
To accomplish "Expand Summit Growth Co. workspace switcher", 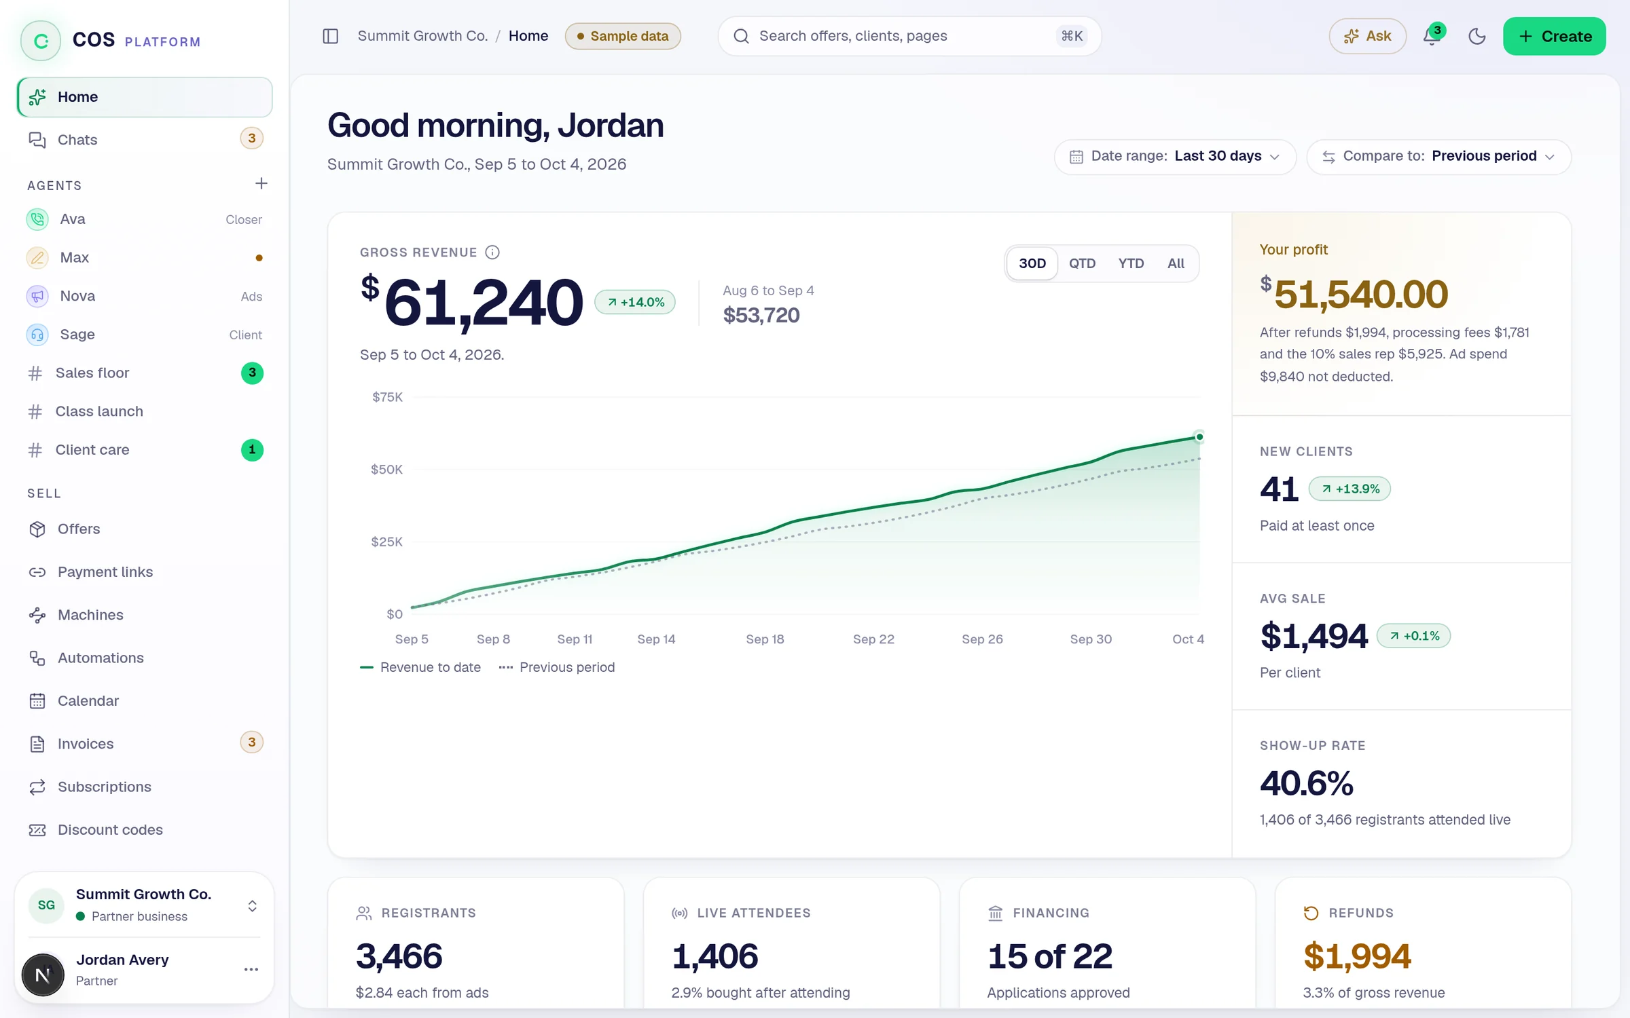I will 144,905.
